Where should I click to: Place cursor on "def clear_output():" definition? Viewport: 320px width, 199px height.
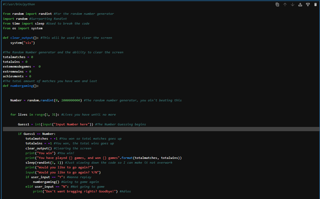pos(21,38)
